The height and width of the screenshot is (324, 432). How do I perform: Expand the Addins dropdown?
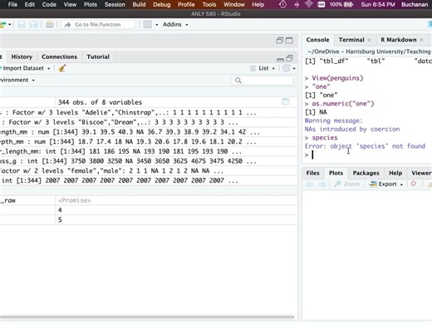tap(175, 25)
